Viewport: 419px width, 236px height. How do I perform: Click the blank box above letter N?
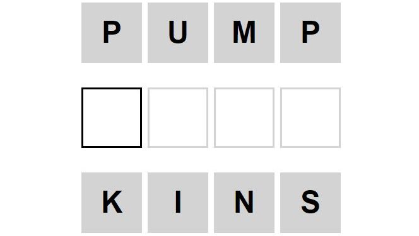click(244, 118)
